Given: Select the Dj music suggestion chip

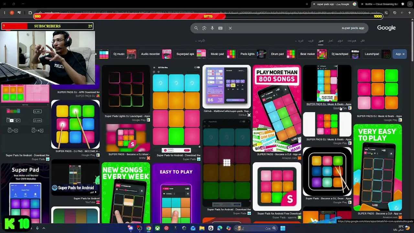Looking at the screenshot, I should [x=124, y=54].
